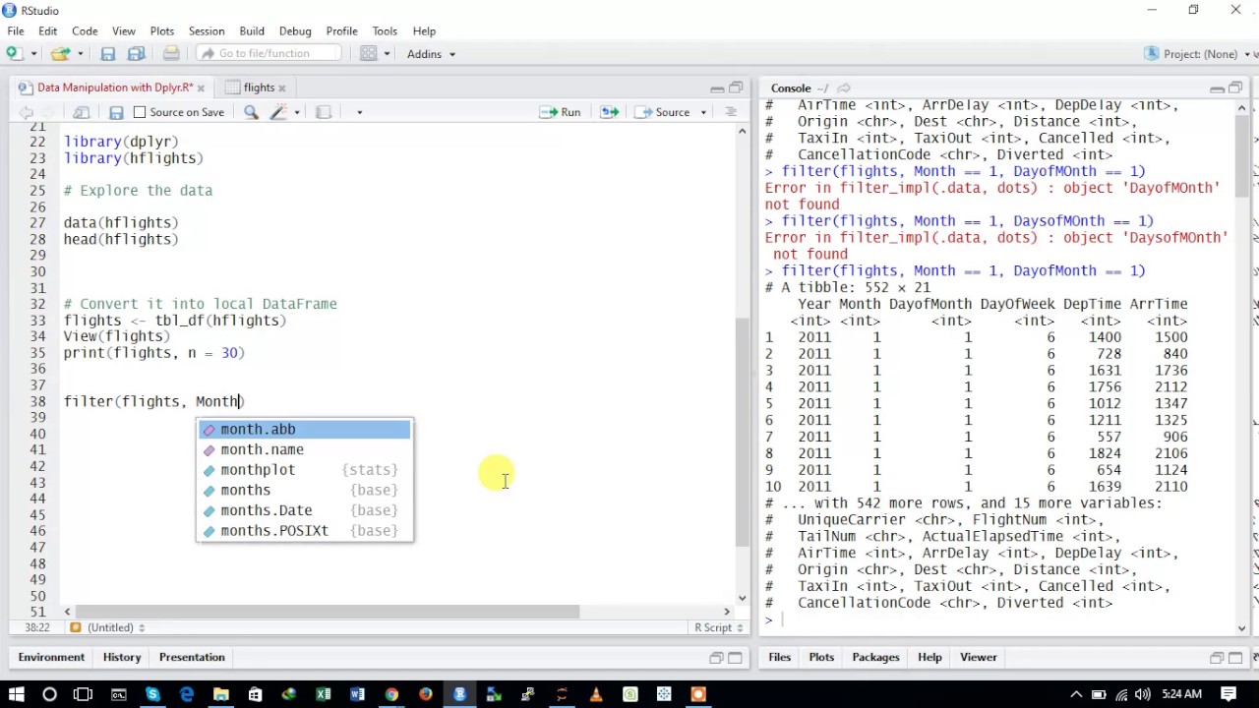
Task: Click the Find/Replace magnifier icon
Action: click(x=251, y=112)
